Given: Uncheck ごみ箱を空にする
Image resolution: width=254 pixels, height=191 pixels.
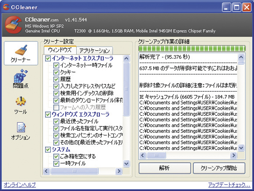Looking at the screenshot, I should coord(56,157).
